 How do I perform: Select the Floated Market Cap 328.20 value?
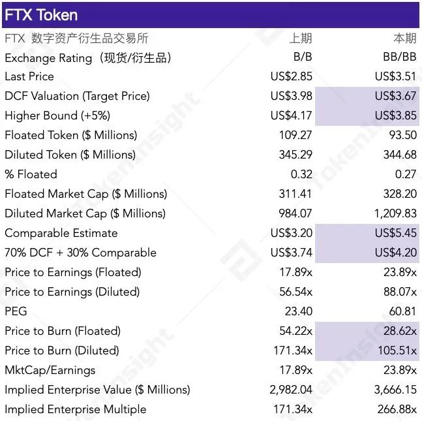pyautogui.click(x=400, y=194)
